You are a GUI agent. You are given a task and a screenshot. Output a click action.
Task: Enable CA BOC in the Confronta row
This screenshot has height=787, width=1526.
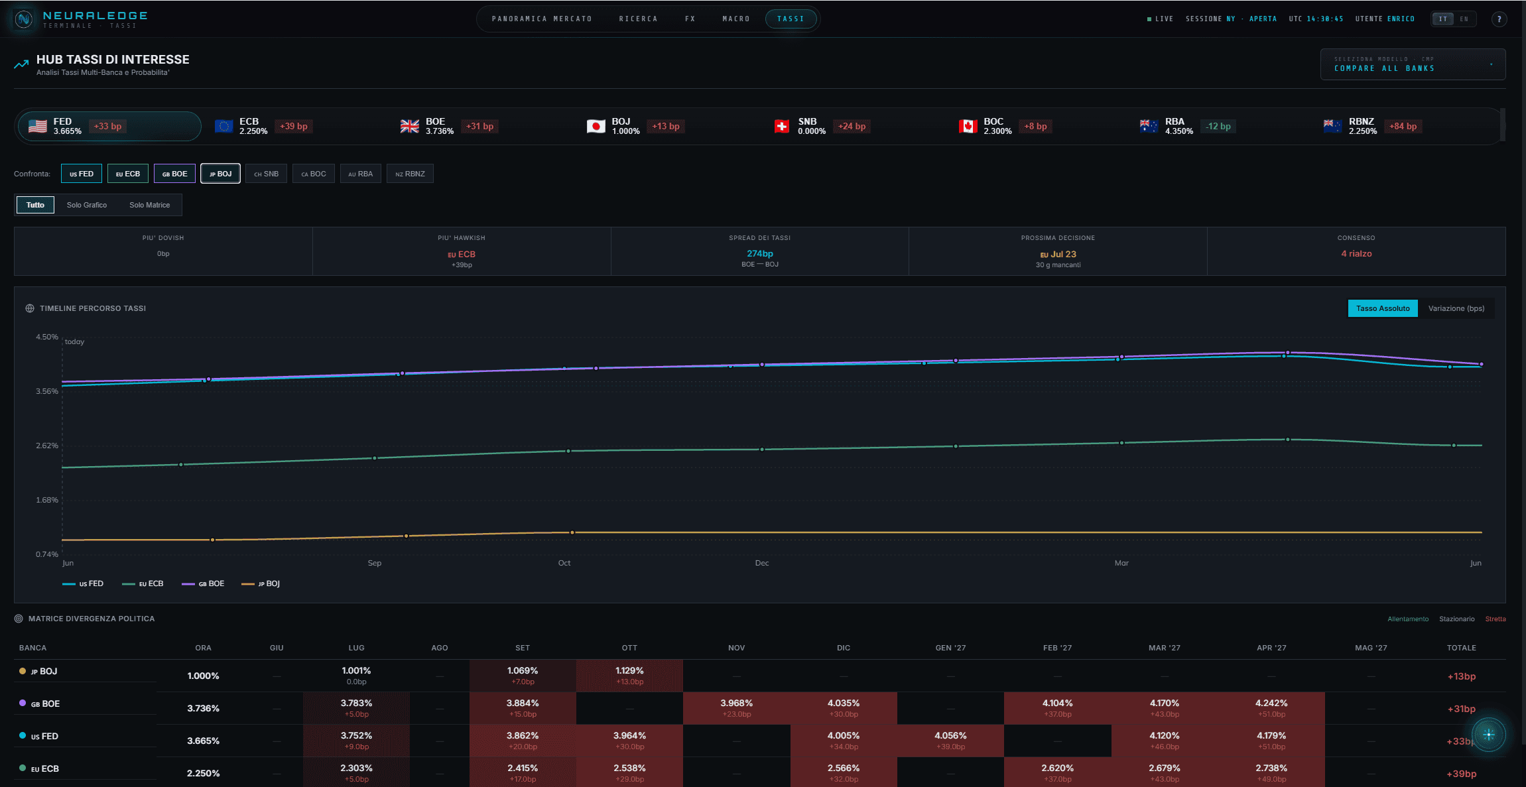[x=314, y=174]
